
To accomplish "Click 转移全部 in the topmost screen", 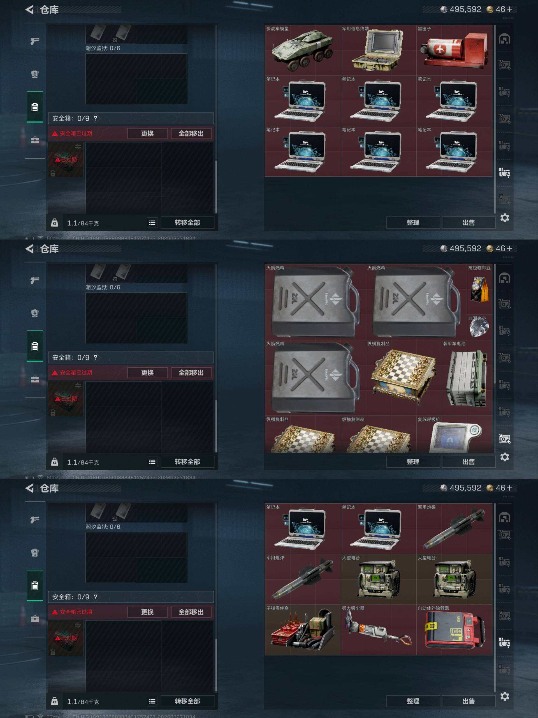I will (187, 222).
